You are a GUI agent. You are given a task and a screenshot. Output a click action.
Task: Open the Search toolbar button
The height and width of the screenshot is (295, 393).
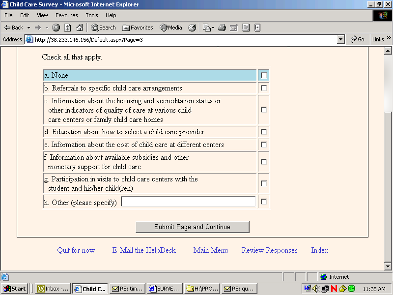[104, 28]
